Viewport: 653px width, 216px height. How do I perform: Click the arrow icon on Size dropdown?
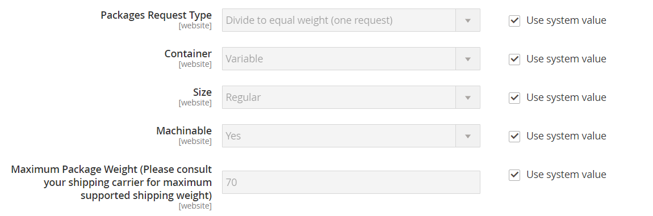pyautogui.click(x=468, y=98)
